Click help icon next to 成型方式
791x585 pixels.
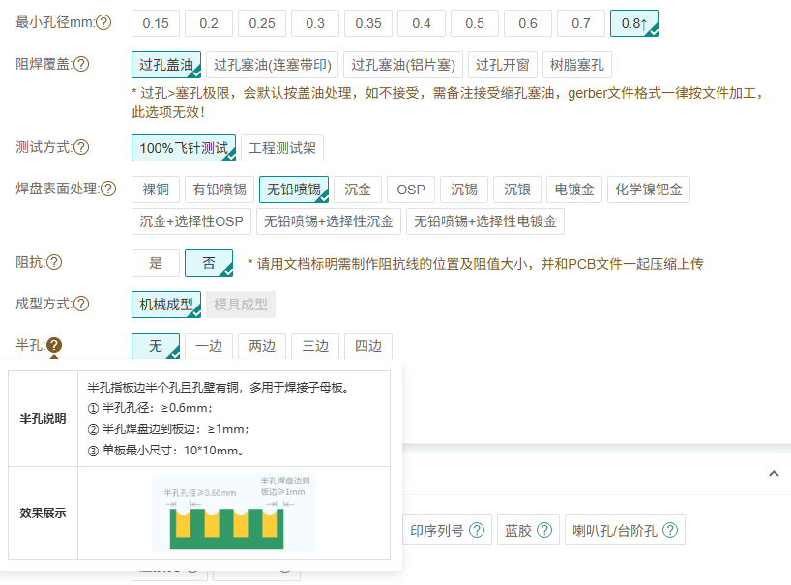click(x=81, y=304)
